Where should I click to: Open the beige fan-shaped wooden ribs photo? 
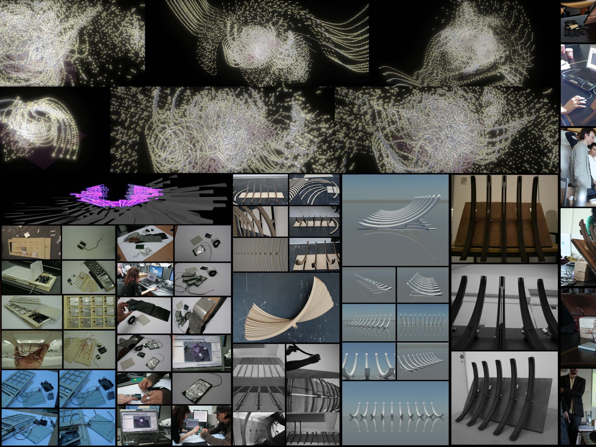(286, 307)
